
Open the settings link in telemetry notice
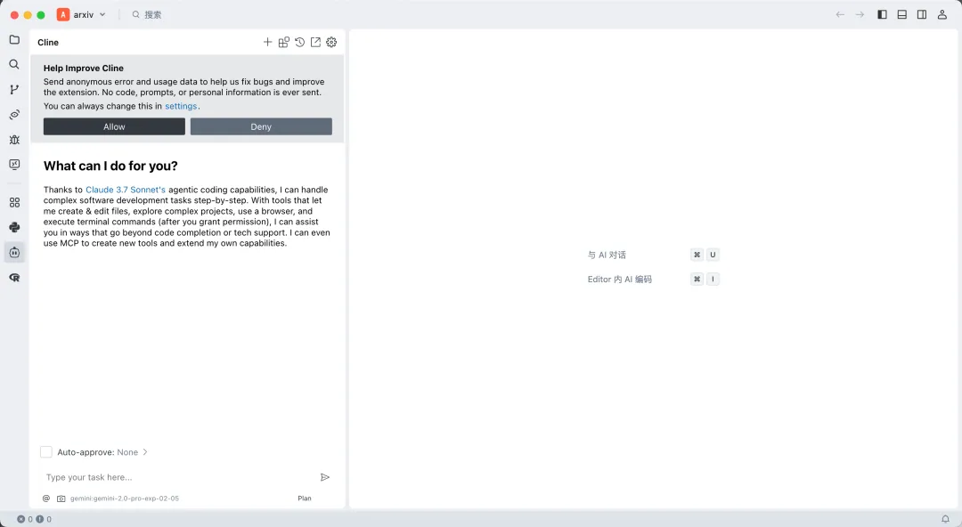(181, 106)
